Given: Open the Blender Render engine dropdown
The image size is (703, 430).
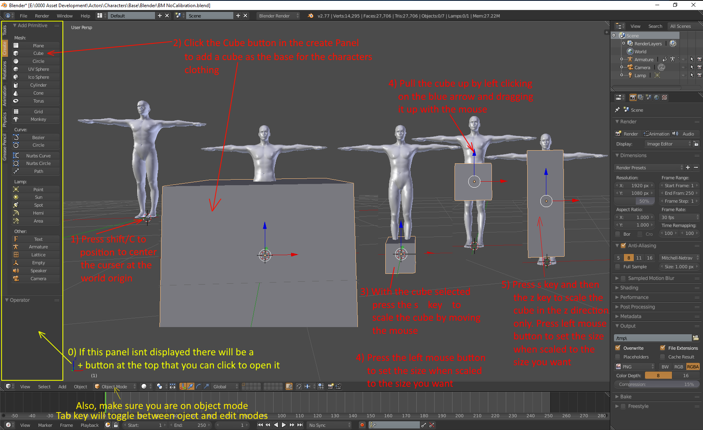Looking at the screenshot, I should coord(278,16).
